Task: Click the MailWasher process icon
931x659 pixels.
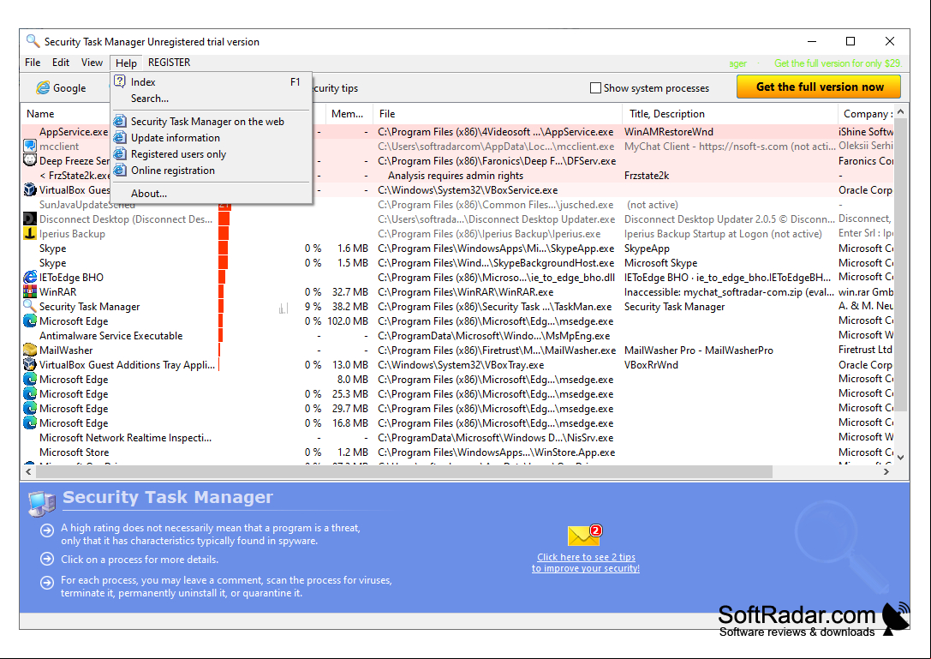Action: [x=30, y=350]
